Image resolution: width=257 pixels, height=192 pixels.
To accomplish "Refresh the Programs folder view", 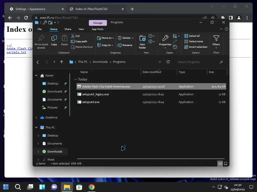I will click(x=168, y=62).
